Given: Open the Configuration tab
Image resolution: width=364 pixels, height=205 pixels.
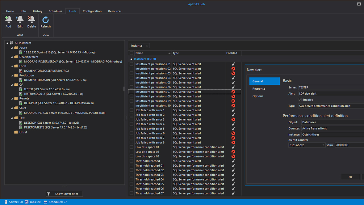Looking at the screenshot, I should click(x=92, y=11).
